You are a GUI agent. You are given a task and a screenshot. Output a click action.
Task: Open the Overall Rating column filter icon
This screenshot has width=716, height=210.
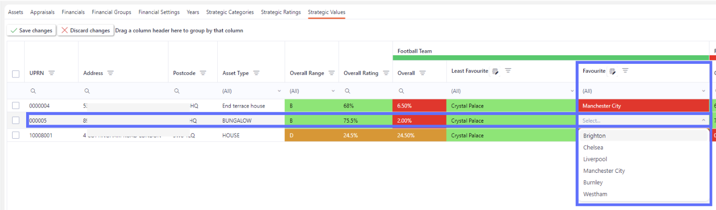click(386, 73)
